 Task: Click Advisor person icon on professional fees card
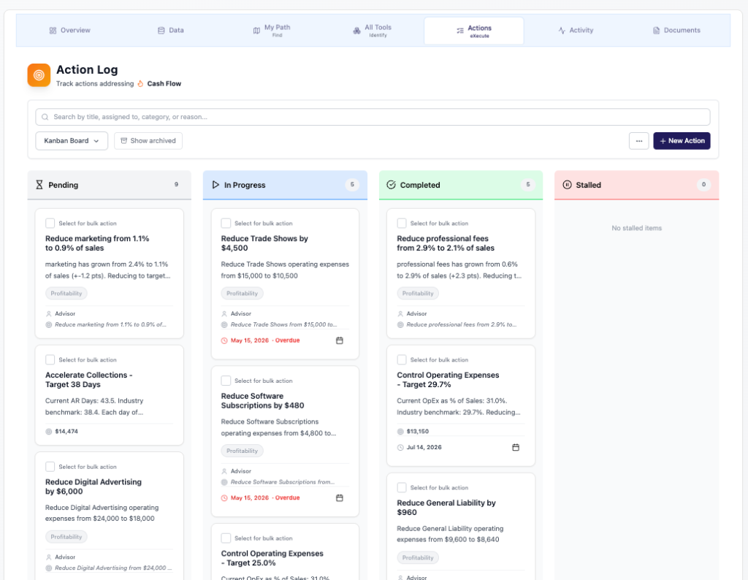pyautogui.click(x=400, y=314)
